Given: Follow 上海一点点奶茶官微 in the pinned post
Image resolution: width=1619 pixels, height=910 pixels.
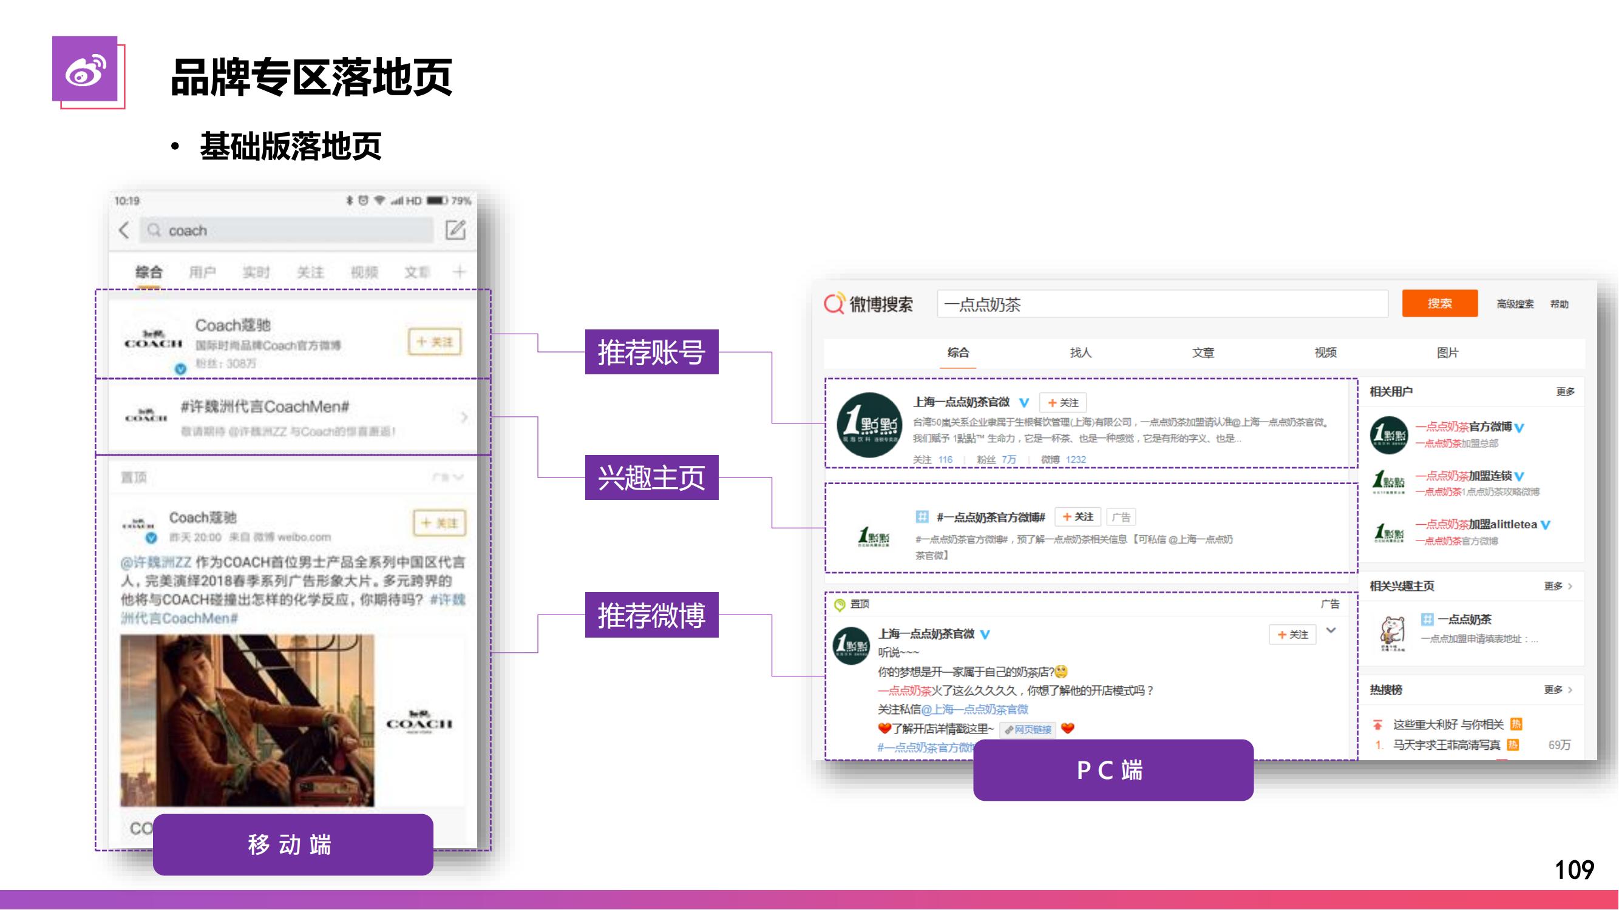Looking at the screenshot, I should click(1292, 635).
